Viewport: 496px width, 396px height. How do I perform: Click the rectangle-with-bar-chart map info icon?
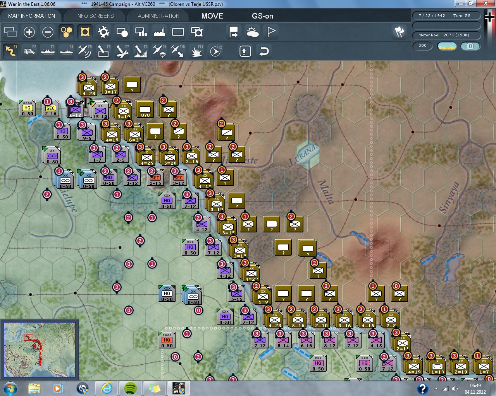pos(141,32)
